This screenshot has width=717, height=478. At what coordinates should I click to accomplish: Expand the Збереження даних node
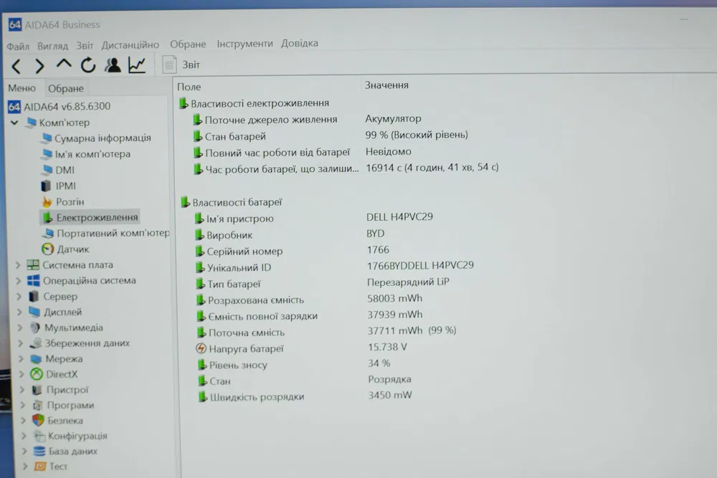[21, 343]
